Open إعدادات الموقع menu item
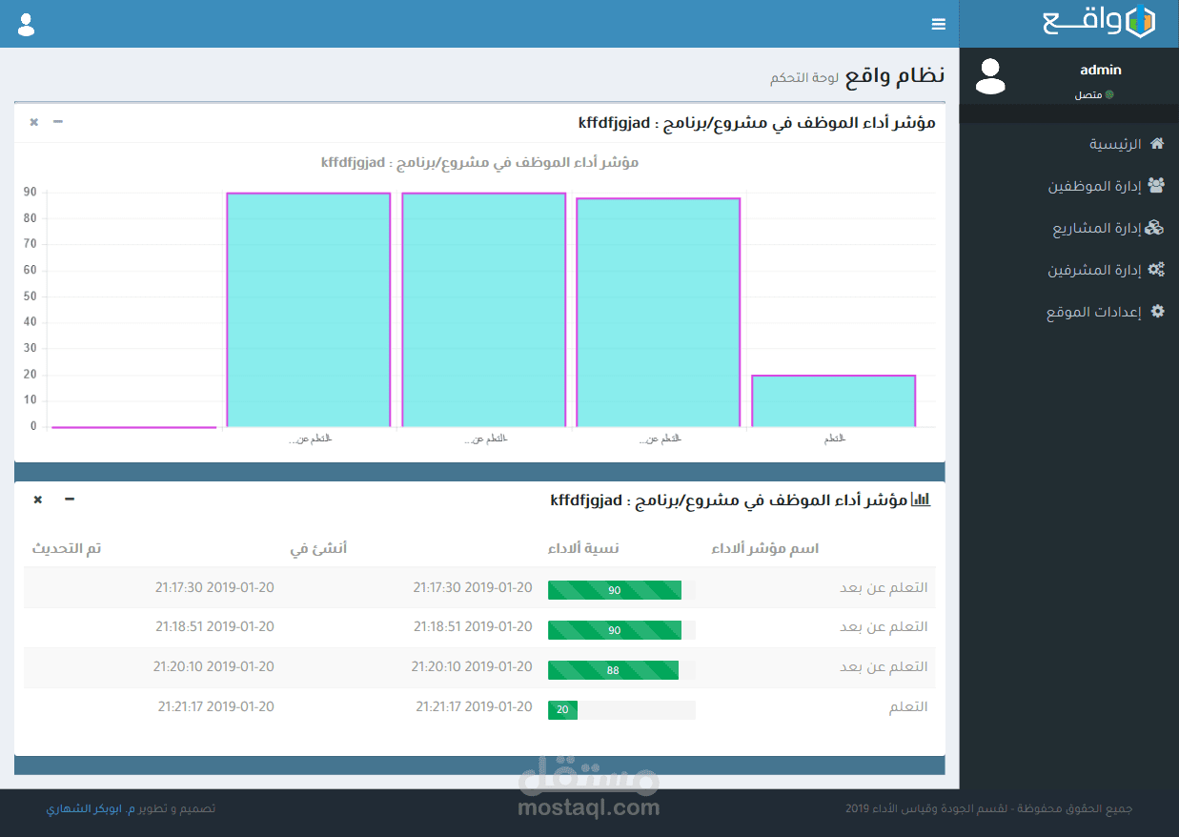 [x=1069, y=312]
